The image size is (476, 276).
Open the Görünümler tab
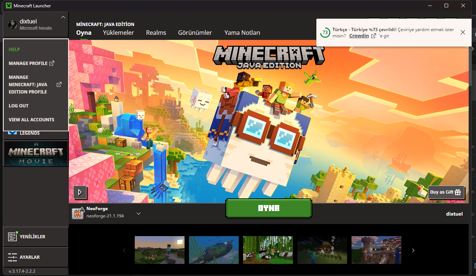[x=195, y=33]
